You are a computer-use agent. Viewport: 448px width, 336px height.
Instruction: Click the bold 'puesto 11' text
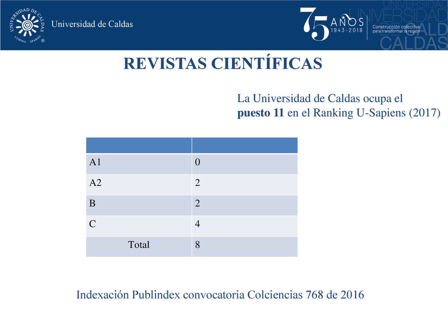(261, 113)
